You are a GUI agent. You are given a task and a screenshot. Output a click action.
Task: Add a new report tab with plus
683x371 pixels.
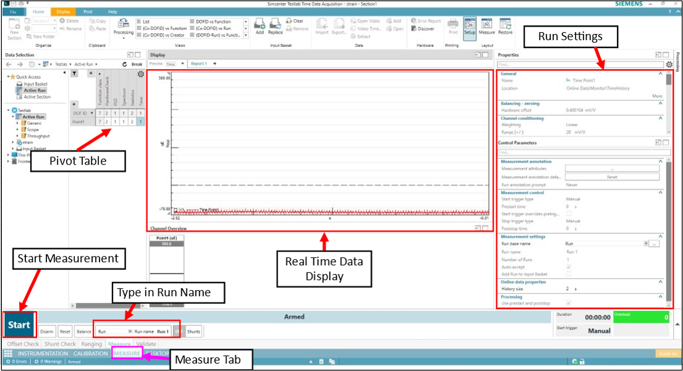(x=214, y=64)
